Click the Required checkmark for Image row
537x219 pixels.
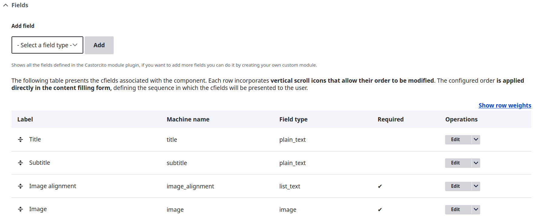(380, 210)
